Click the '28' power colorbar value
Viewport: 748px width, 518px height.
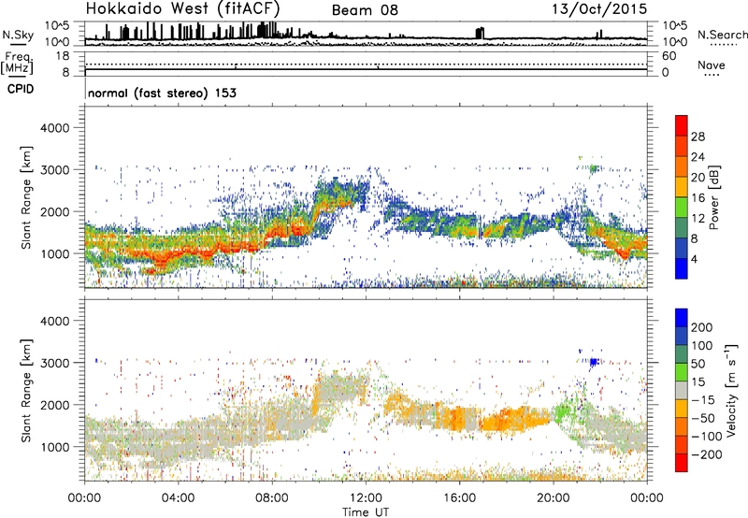coord(698,137)
